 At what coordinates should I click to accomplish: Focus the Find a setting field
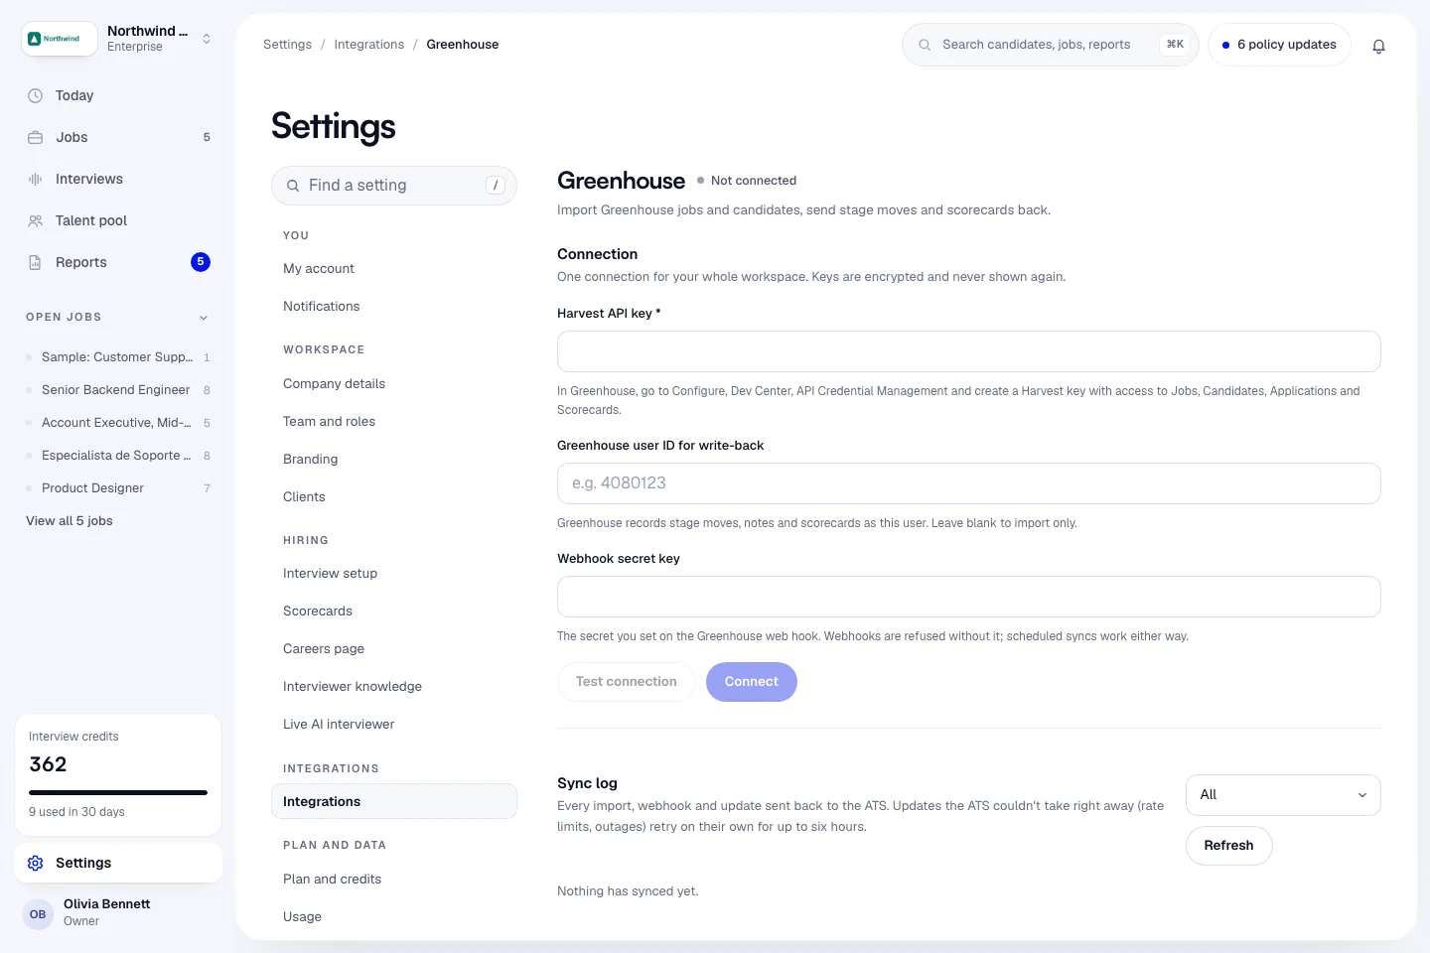click(x=394, y=186)
